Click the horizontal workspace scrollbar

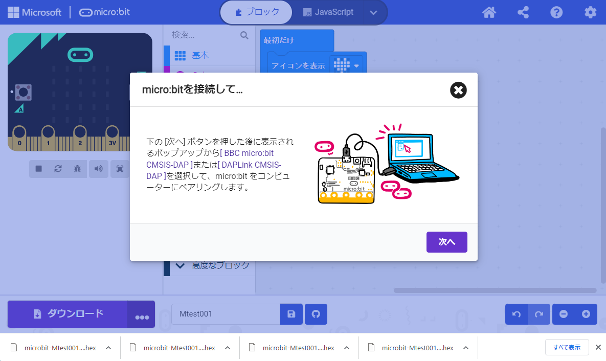pos(495,290)
